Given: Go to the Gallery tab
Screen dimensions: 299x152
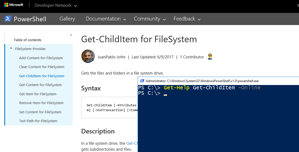Looking at the screenshot, I should [67, 19].
